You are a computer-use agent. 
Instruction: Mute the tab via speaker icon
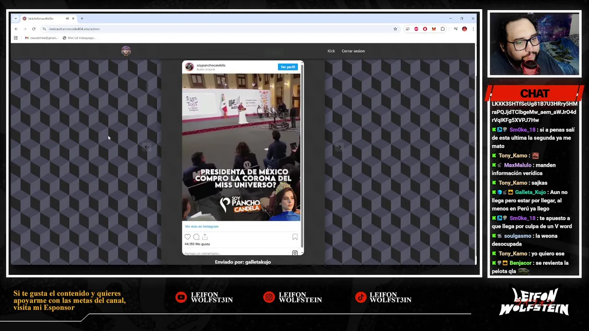[x=67, y=18]
